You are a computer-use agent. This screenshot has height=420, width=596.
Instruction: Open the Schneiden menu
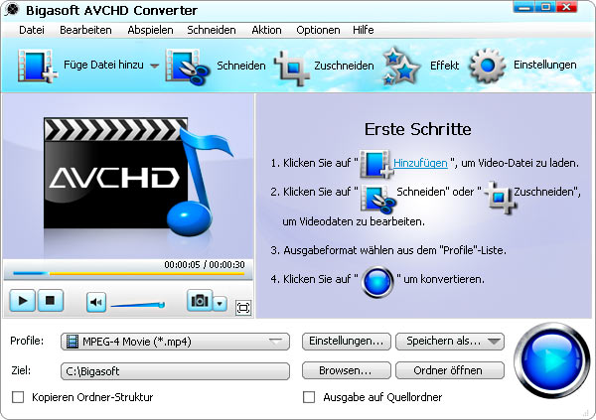212,30
